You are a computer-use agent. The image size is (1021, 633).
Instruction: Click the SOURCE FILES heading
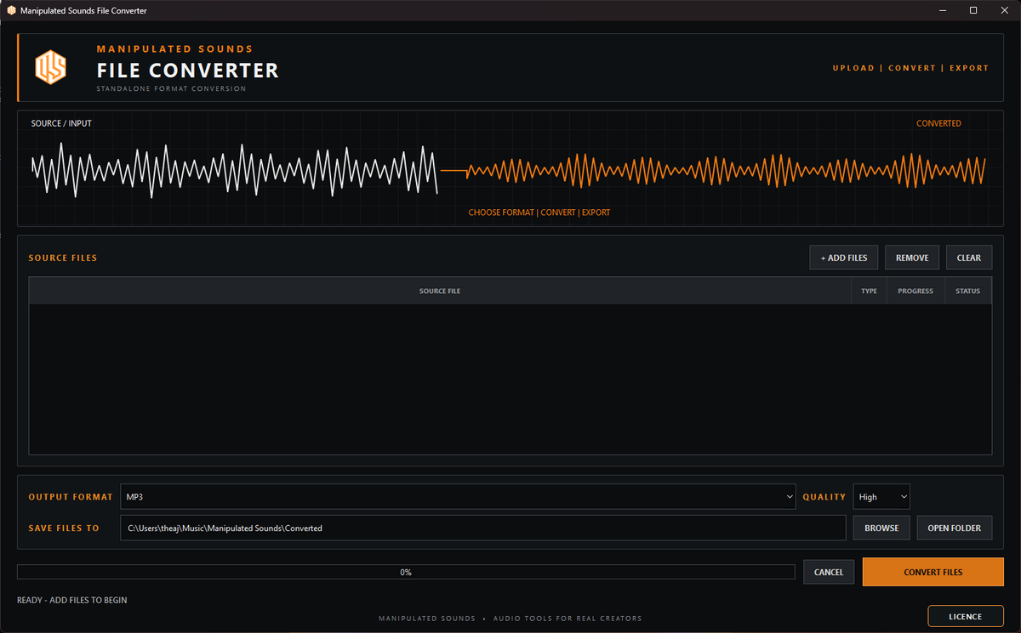(63, 257)
